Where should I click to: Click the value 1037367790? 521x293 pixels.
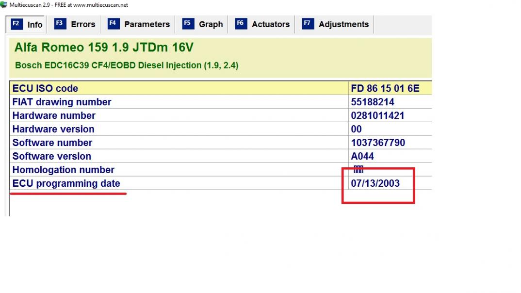tap(378, 143)
